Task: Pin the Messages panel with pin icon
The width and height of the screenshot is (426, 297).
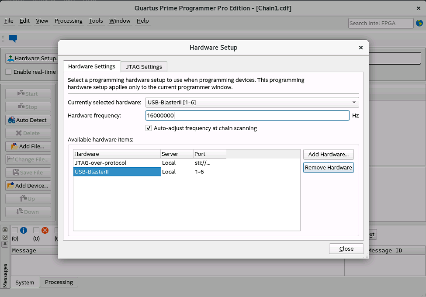Action: click(5, 244)
